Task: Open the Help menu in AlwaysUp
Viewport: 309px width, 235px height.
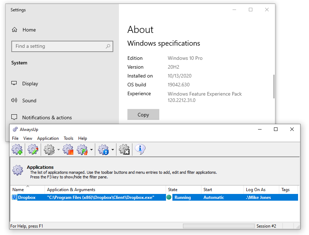Action: [x=82, y=138]
